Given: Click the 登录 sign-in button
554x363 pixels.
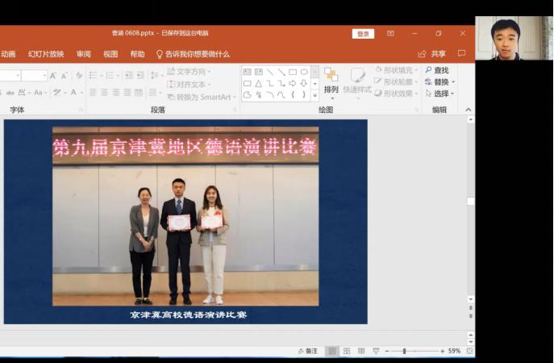Looking at the screenshot, I should pyautogui.click(x=363, y=34).
